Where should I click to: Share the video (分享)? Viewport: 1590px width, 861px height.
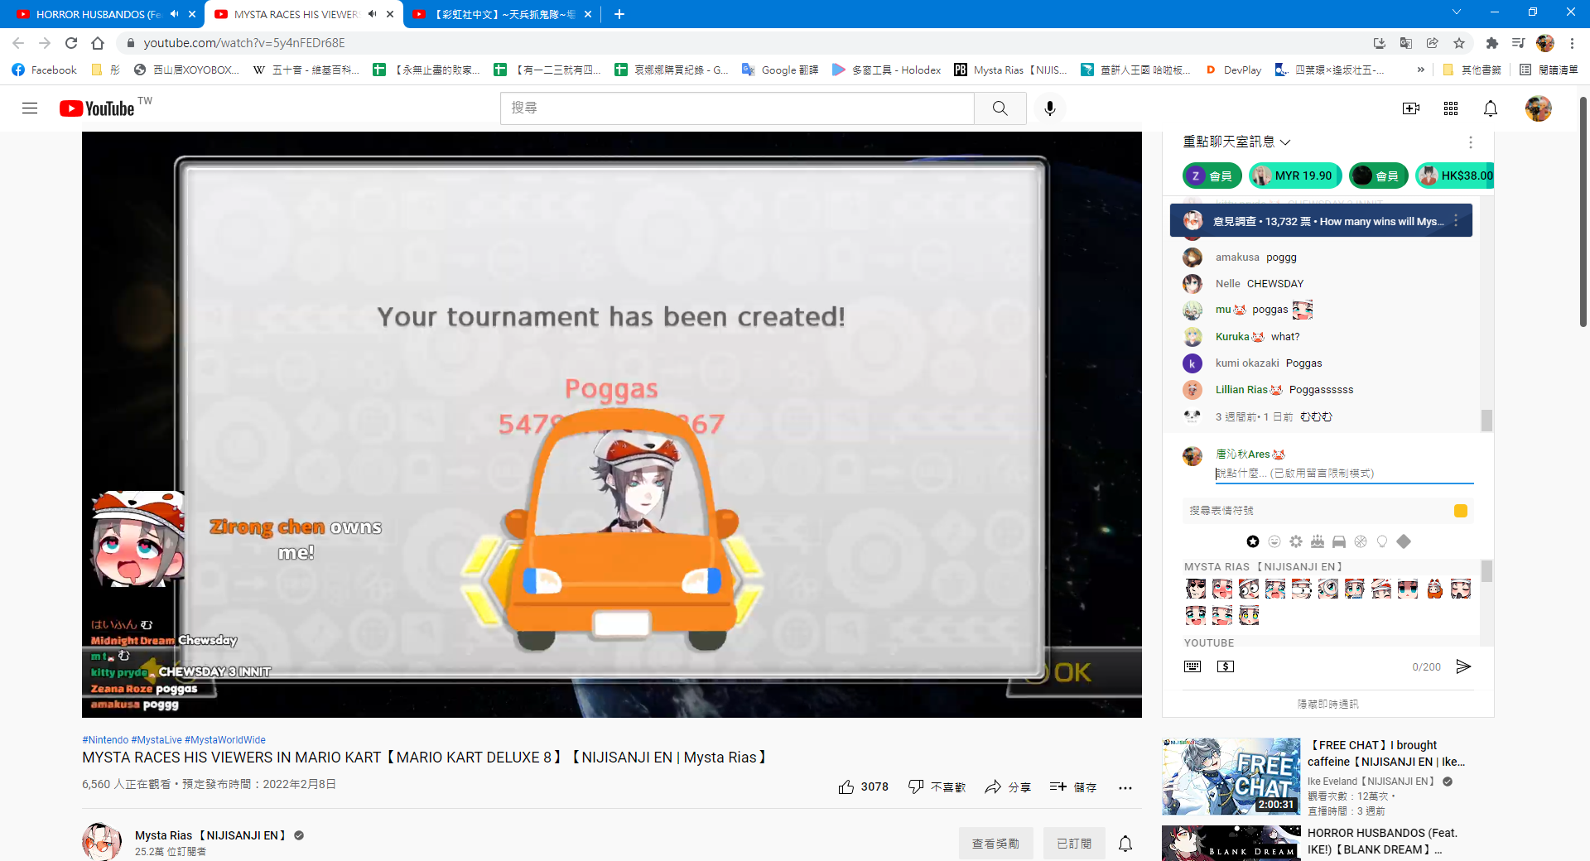[1008, 786]
